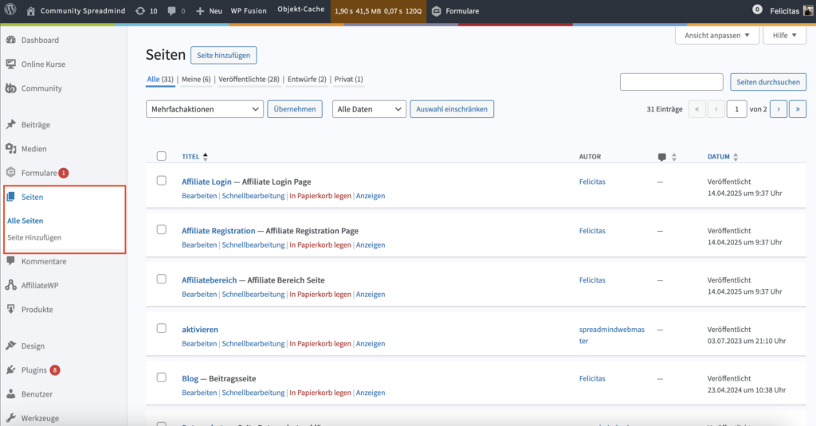Click the WordPress logo in admin bar

coord(10,11)
